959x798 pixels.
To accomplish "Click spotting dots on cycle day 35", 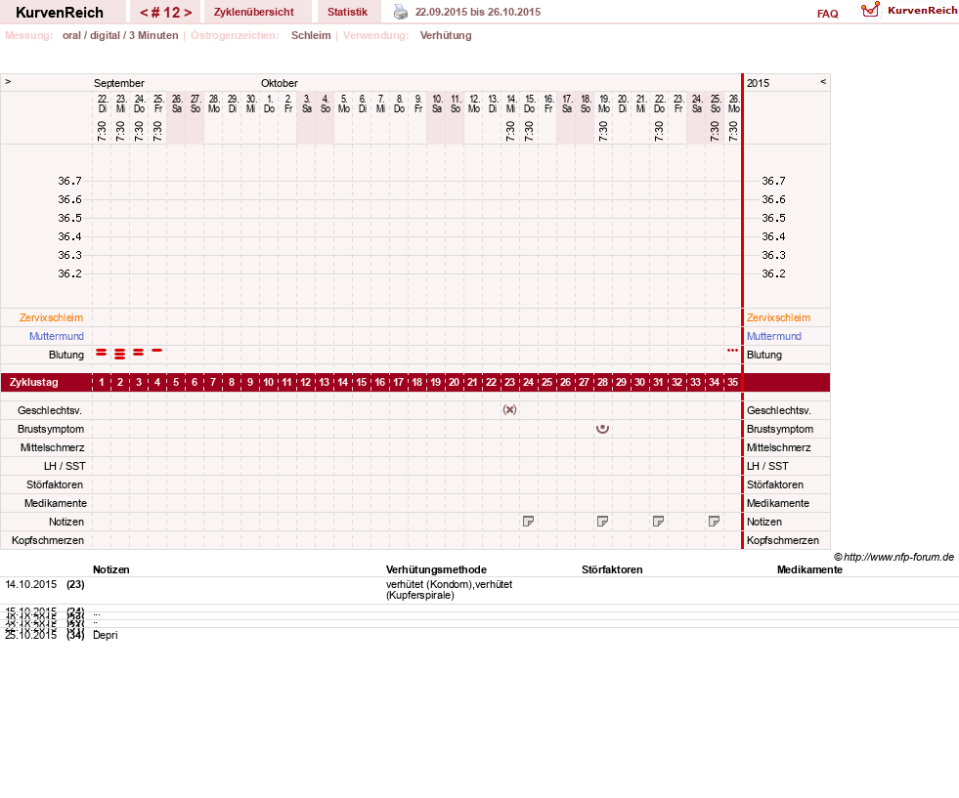I will tap(732, 350).
